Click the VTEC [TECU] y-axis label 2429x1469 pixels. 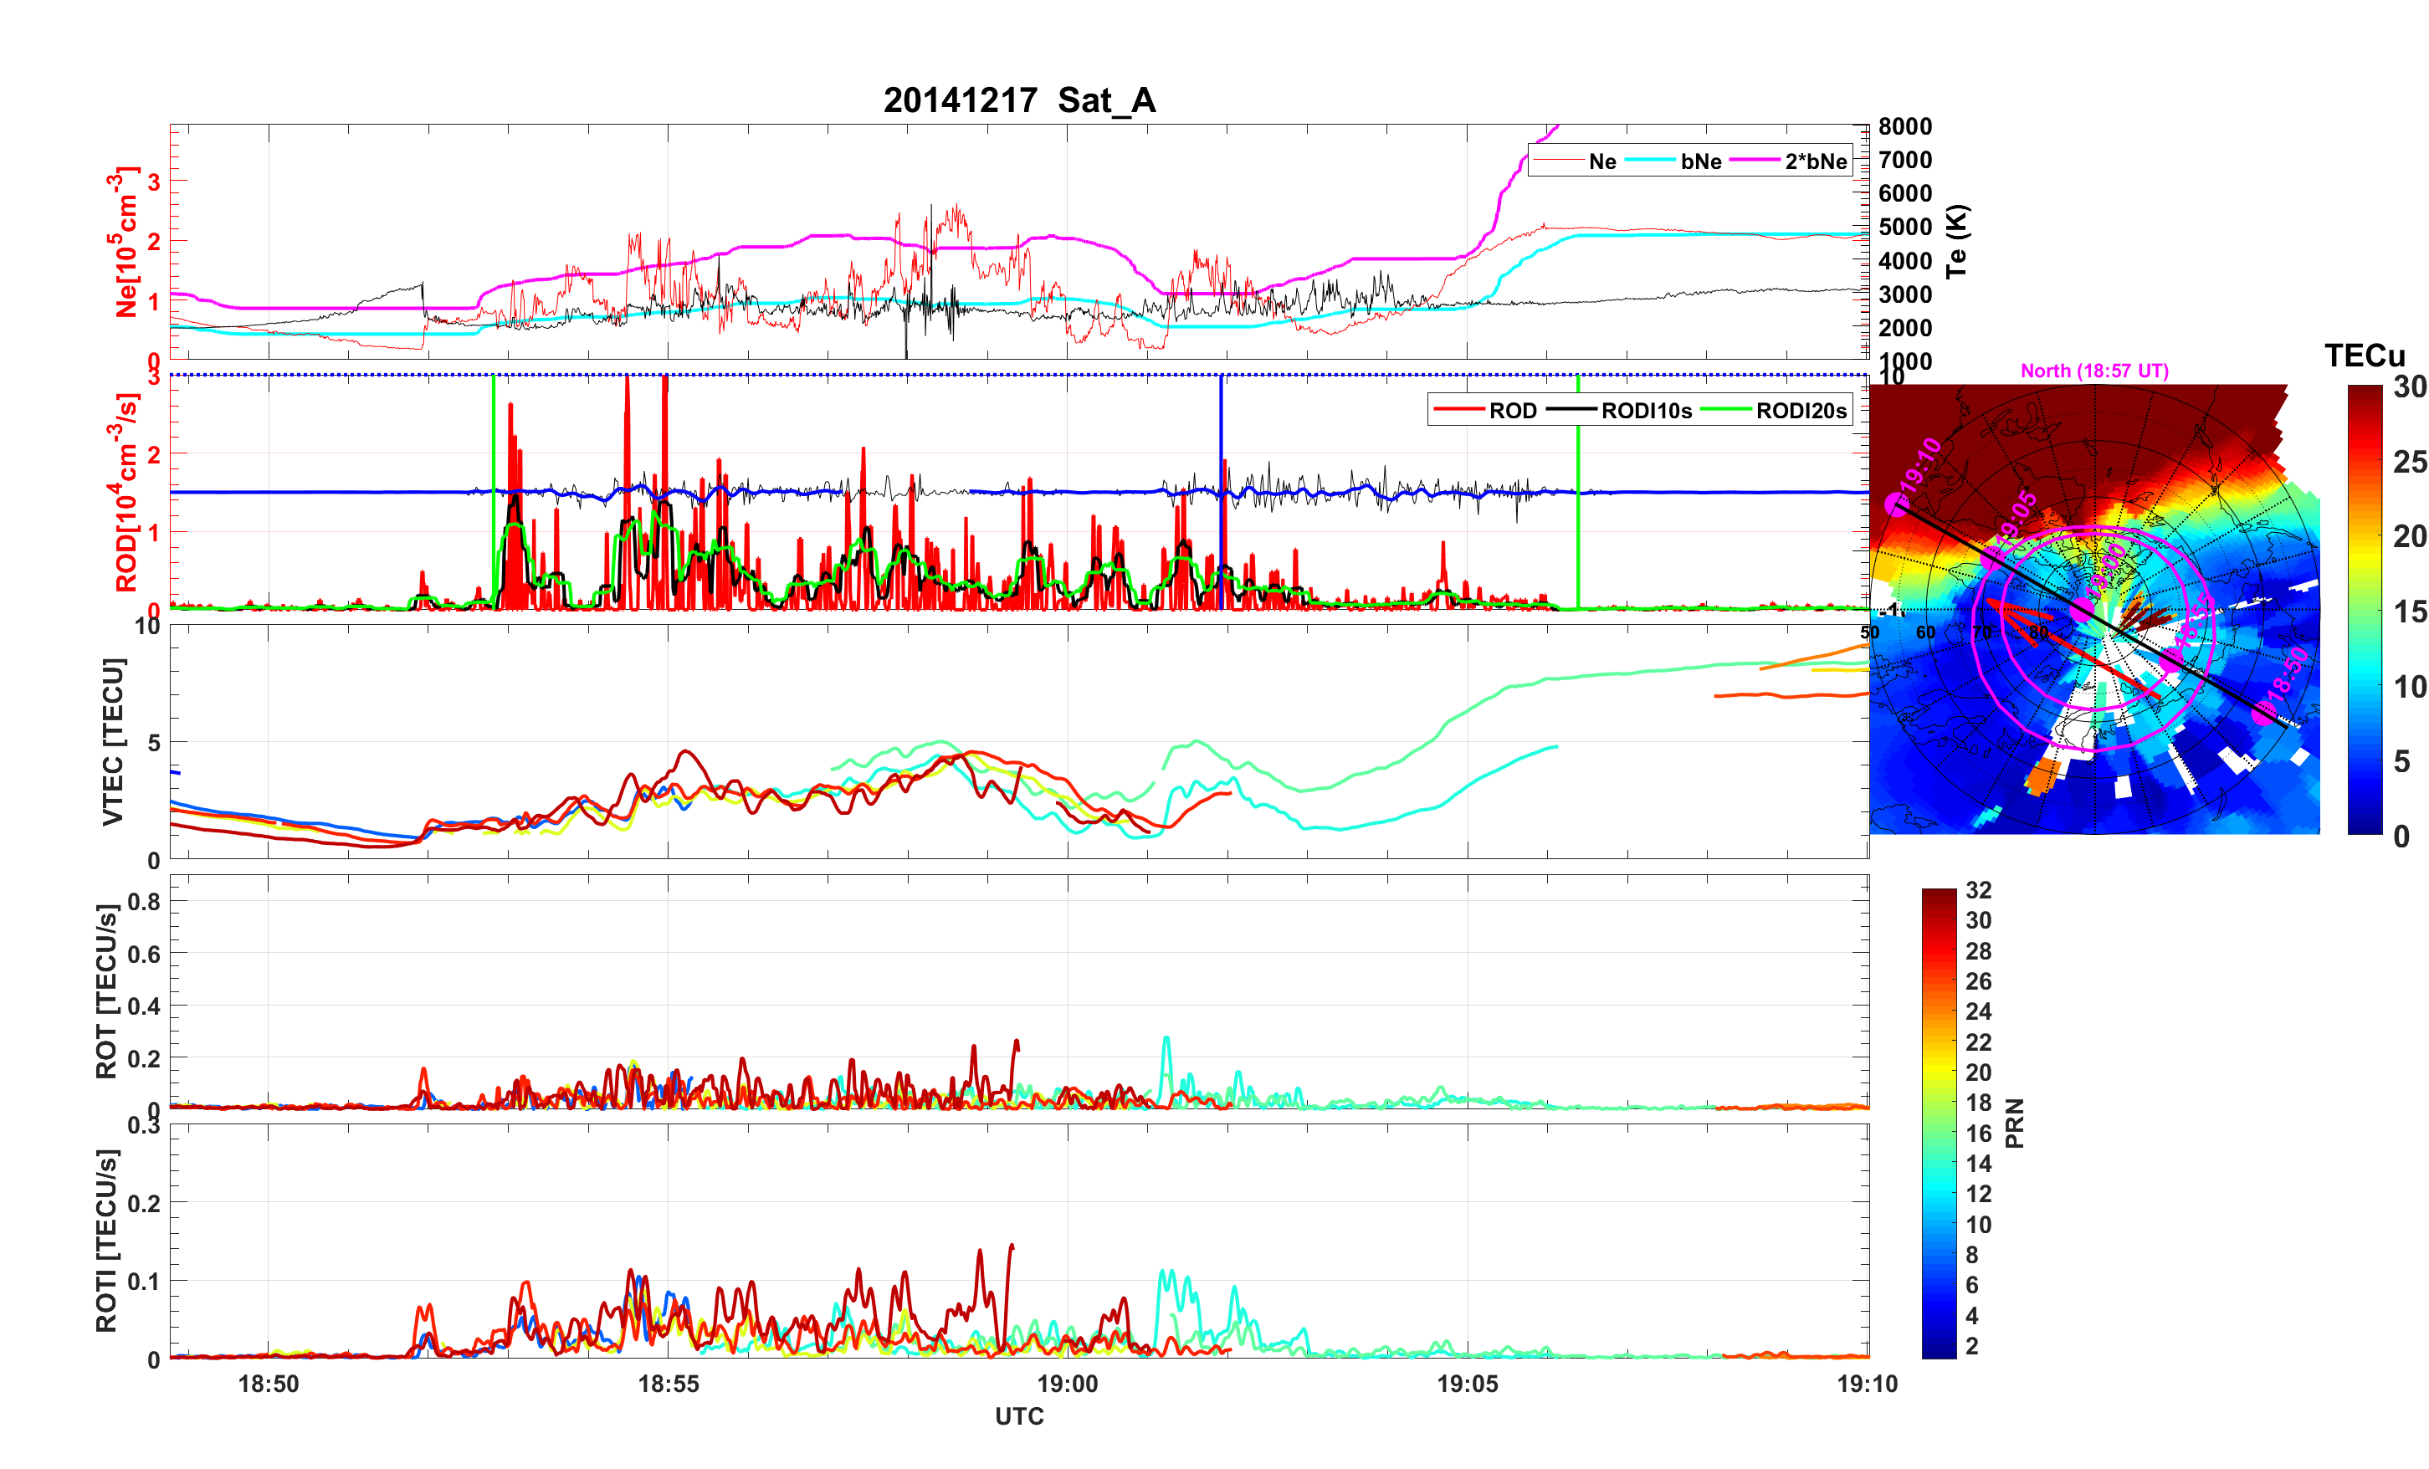(112, 741)
